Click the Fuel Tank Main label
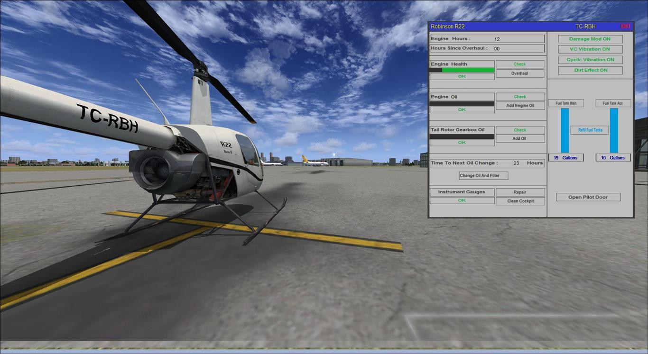Image resolution: width=648 pixels, height=354 pixels. tap(566, 103)
